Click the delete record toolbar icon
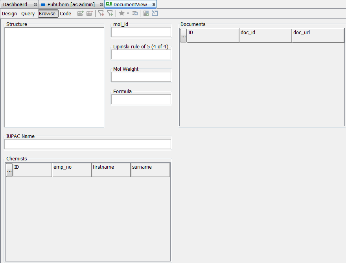This screenshot has height=263, width=346. (x=89, y=13)
